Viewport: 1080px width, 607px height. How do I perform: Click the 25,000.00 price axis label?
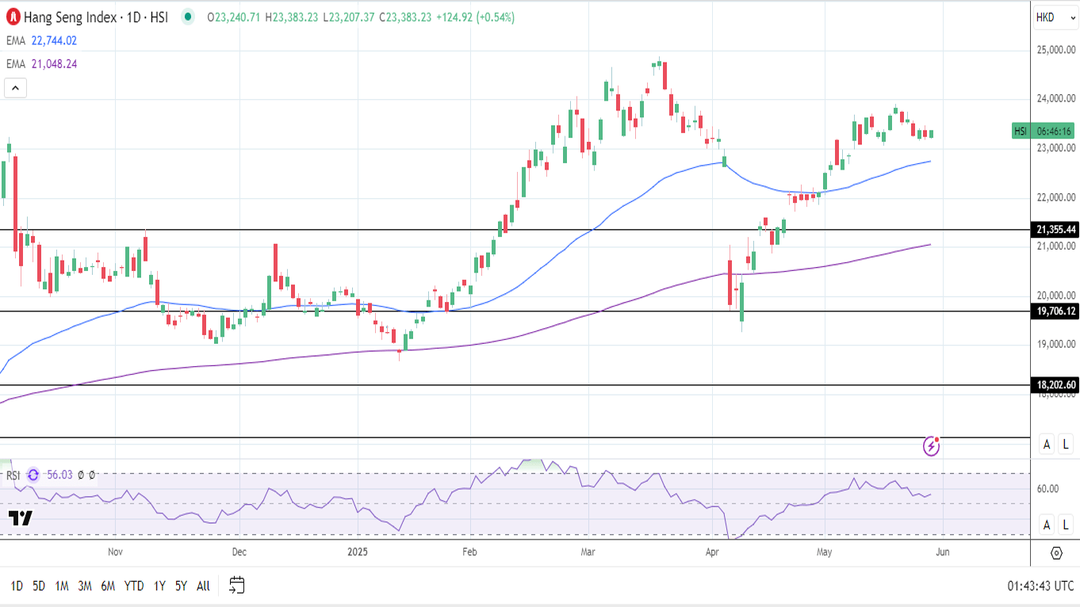click(1056, 50)
